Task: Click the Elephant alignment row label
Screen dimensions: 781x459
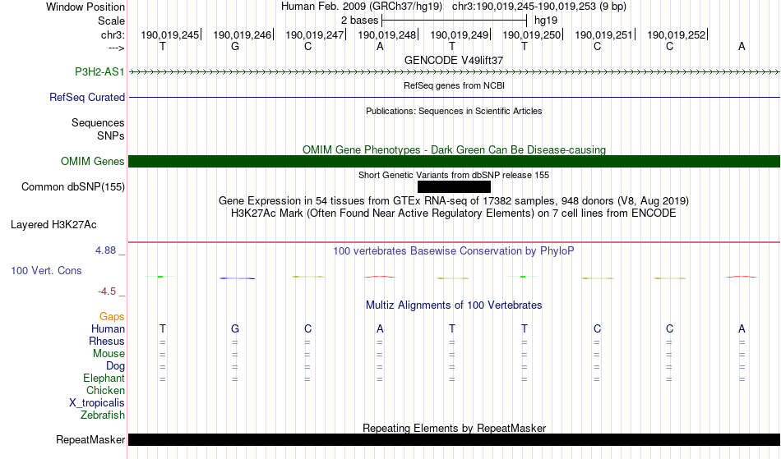Action: [104, 379]
